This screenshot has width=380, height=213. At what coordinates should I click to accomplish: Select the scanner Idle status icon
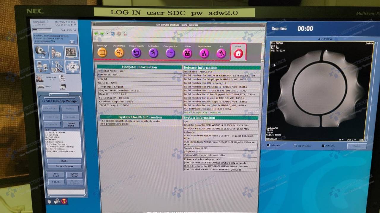click(x=41, y=52)
